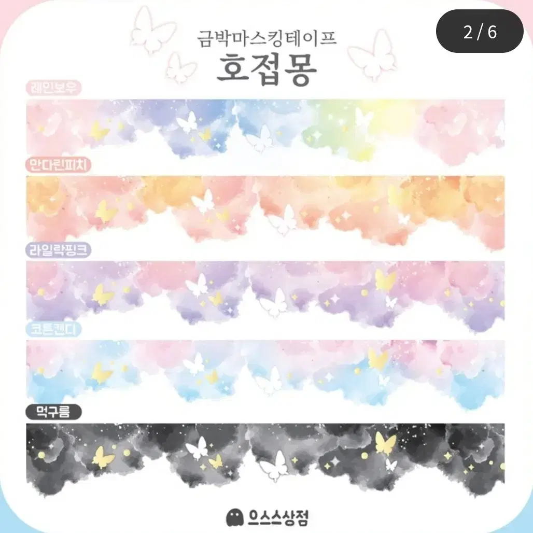Click the 먹구름 black label tag
The height and width of the screenshot is (533, 533).
(54, 412)
